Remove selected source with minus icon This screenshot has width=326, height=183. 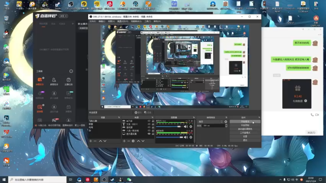(x=128, y=141)
